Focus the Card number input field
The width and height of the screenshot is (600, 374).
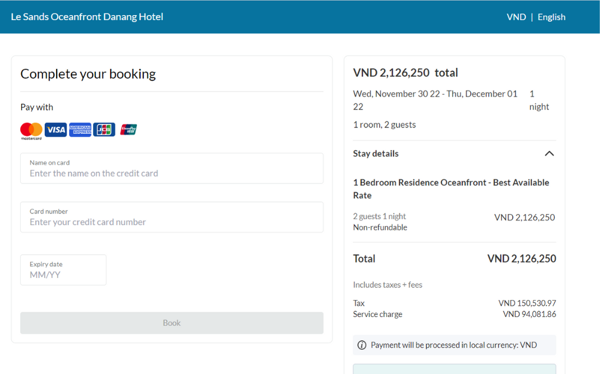[172, 222]
